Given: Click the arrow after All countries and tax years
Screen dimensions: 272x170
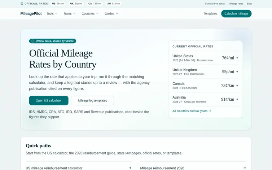Looking at the screenshot, I should pos(210,111).
